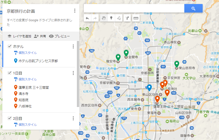Uncheck the 1日目 layer checkbox
The image size is (219, 140).
pyautogui.click(x=10, y=73)
